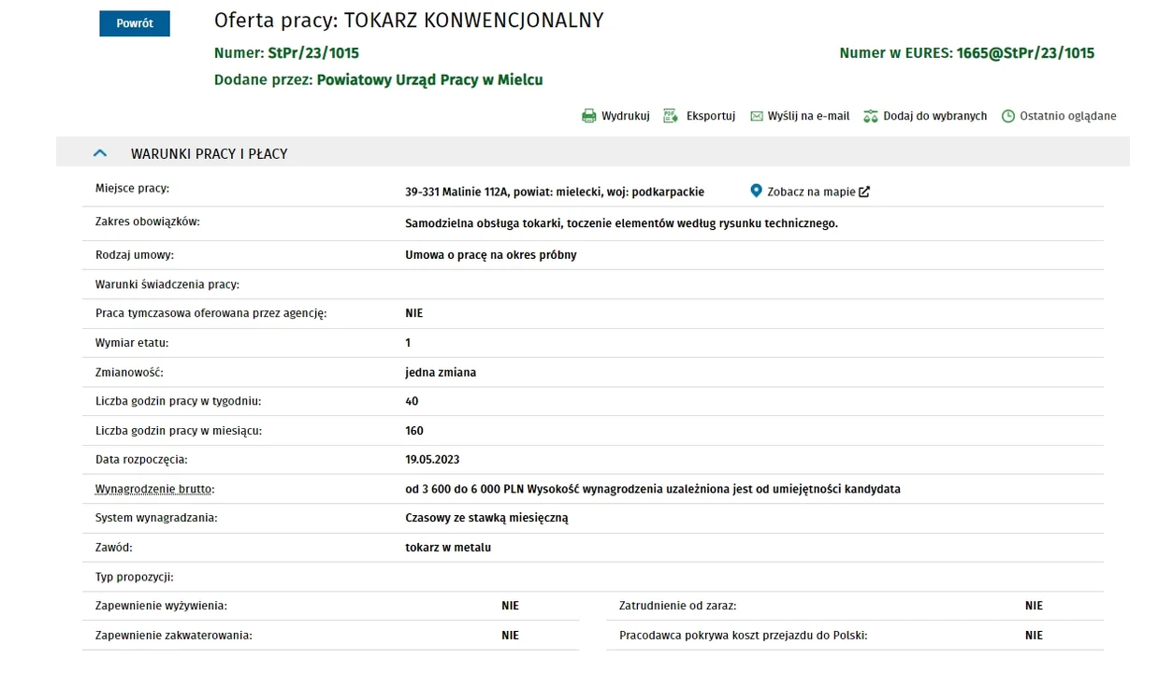Click the envelope icon for e-mail sending
This screenshot has height=673, width=1158.
tap(757, 116)
